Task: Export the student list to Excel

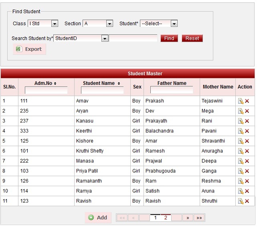Action: [29, 49]
